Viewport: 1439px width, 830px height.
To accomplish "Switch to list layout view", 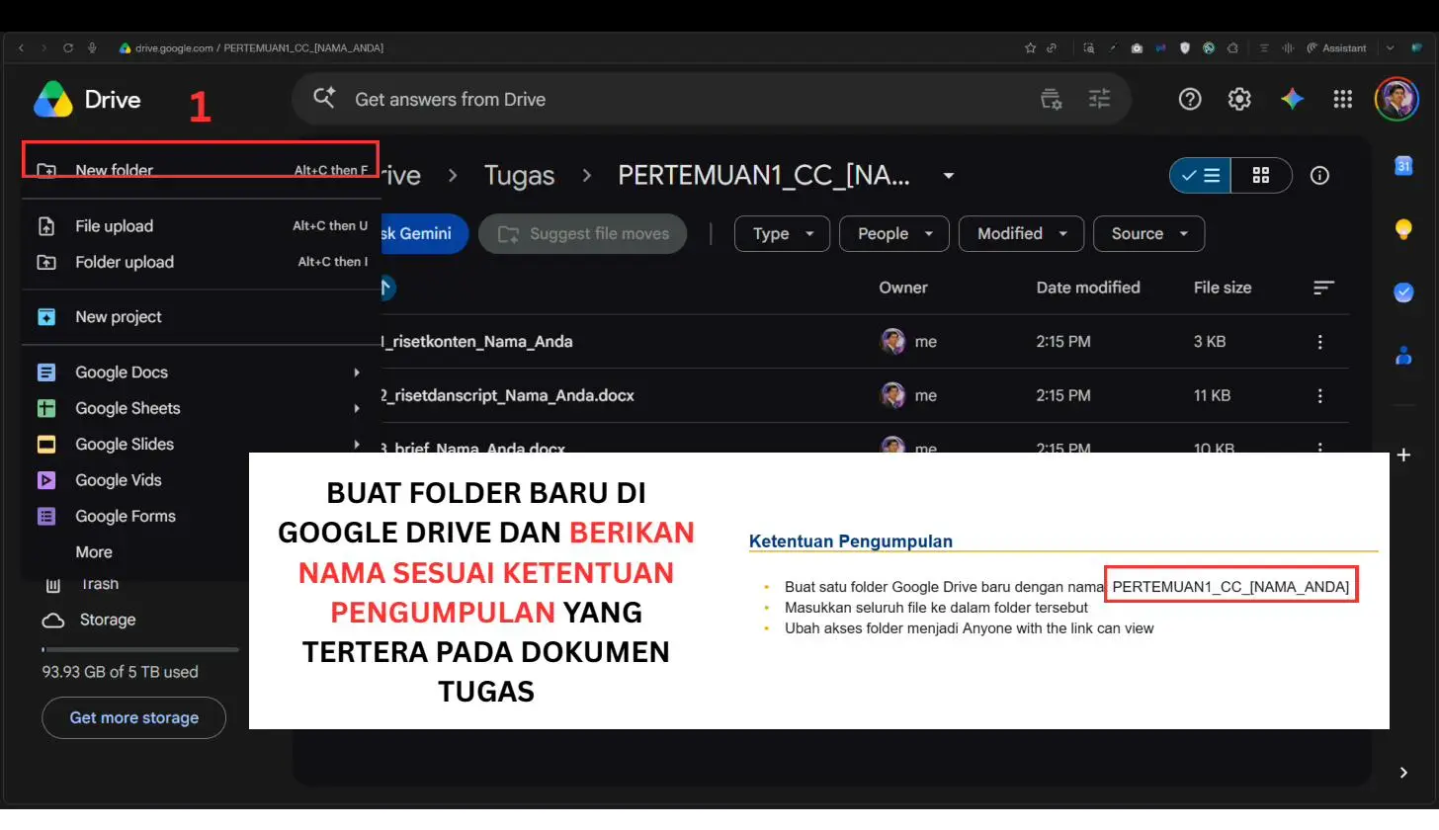I will click(1200, 175).
